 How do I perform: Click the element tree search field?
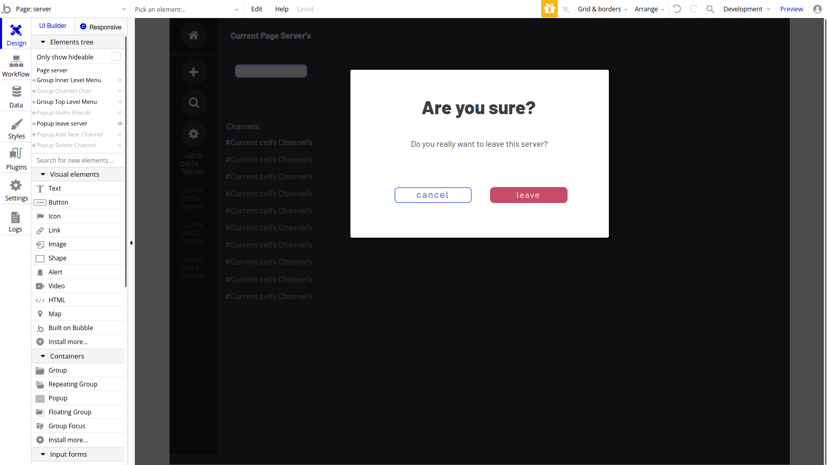click(x=78, y=160)
